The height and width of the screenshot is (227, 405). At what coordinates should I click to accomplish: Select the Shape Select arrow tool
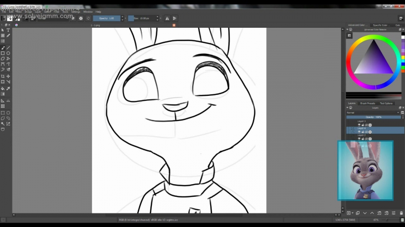point(3,30)
